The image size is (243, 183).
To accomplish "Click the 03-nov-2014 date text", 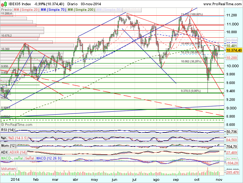I will pyautogui.click(x=91, y=4).
